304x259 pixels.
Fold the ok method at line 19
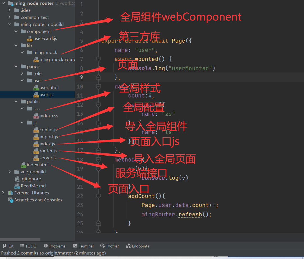(98, 169)
